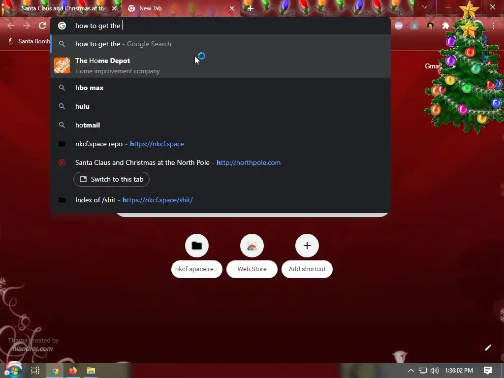Click the 'Switch to this tab' button
Image resolution: width=504 pixels, height=378 pixels.
click(x=111, y=179)
